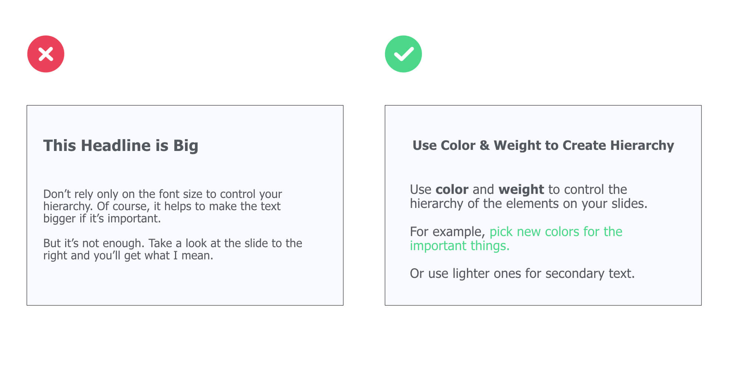Click the text 'For example,'
The width and height of the screenshot is (740, 370).
click(x=447, y=232)
